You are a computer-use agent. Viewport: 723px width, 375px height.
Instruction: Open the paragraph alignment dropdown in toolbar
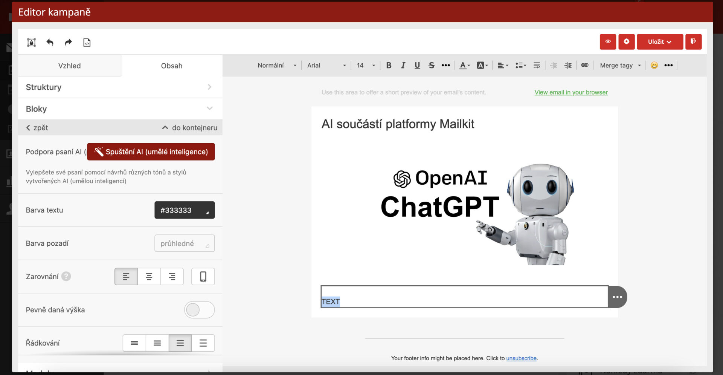click(503, 66)
